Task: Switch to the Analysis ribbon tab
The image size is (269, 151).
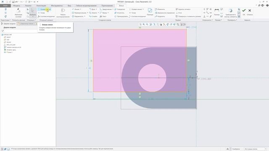Action: (28, 5)
